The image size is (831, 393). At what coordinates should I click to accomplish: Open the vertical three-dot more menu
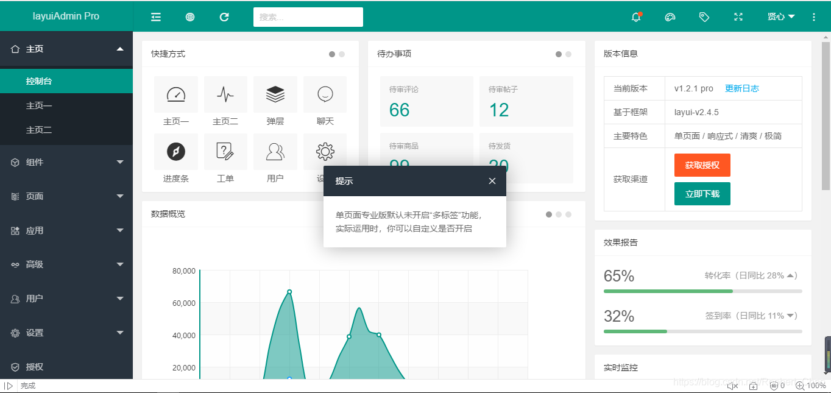tap(814, 17)
